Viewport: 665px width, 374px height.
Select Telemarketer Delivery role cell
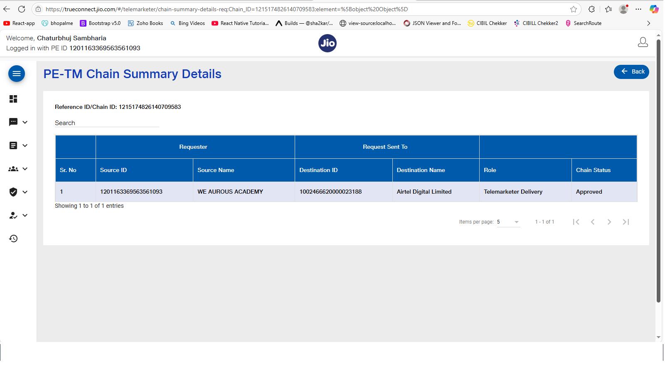(x=525, y=192)
